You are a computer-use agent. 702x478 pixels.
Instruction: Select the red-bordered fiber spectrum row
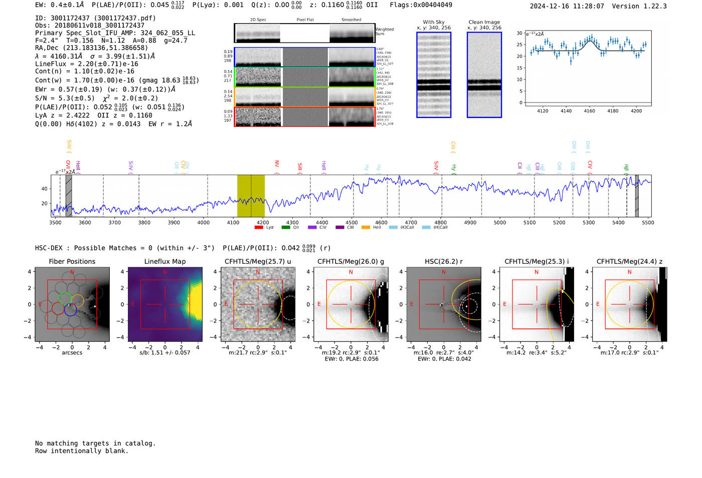[x=304, y=116]
